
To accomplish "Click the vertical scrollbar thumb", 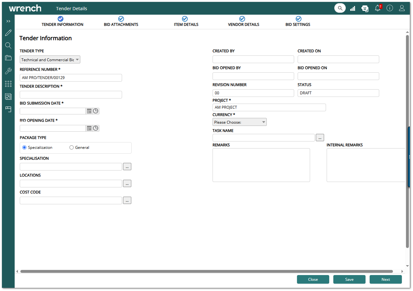I will (407, 141).
